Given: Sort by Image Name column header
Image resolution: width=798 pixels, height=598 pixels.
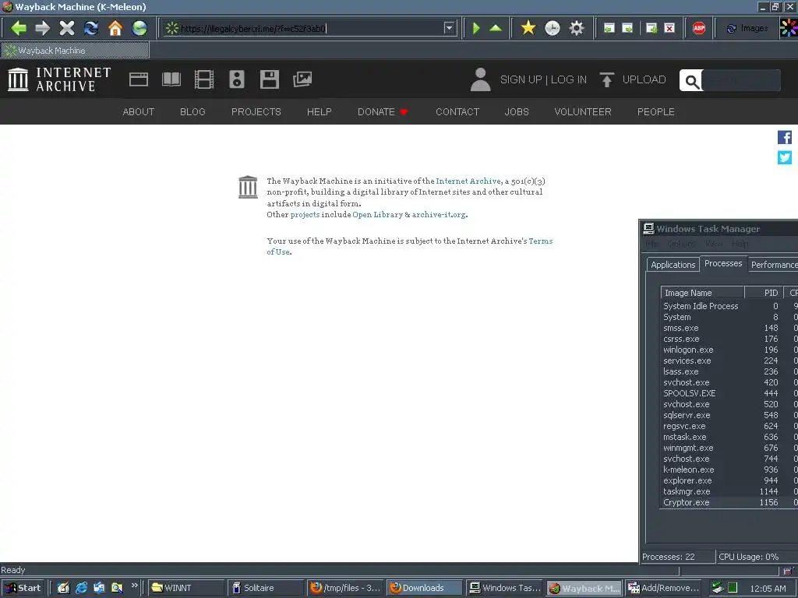Looking at the screenshot, I should point(702,293).
